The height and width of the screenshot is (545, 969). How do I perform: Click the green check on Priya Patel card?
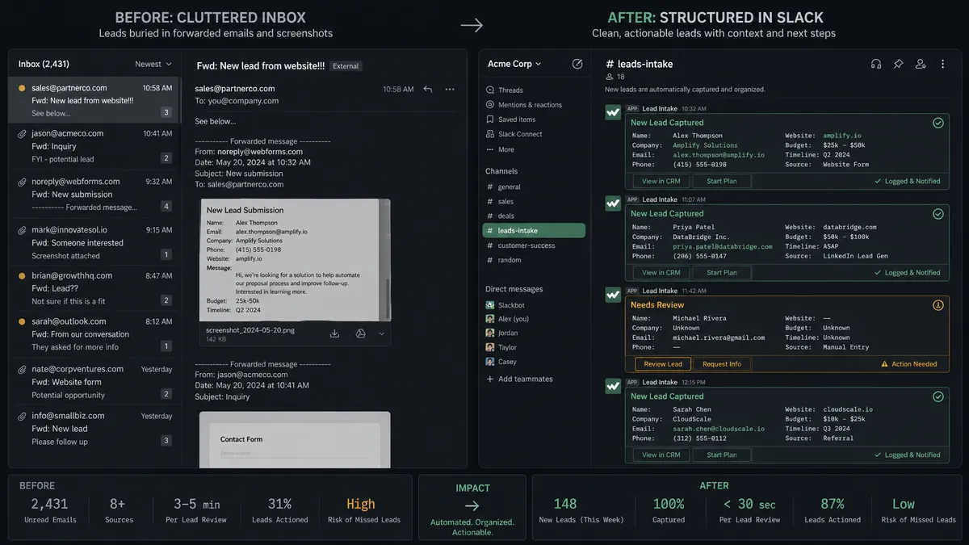tap(938, 214)
